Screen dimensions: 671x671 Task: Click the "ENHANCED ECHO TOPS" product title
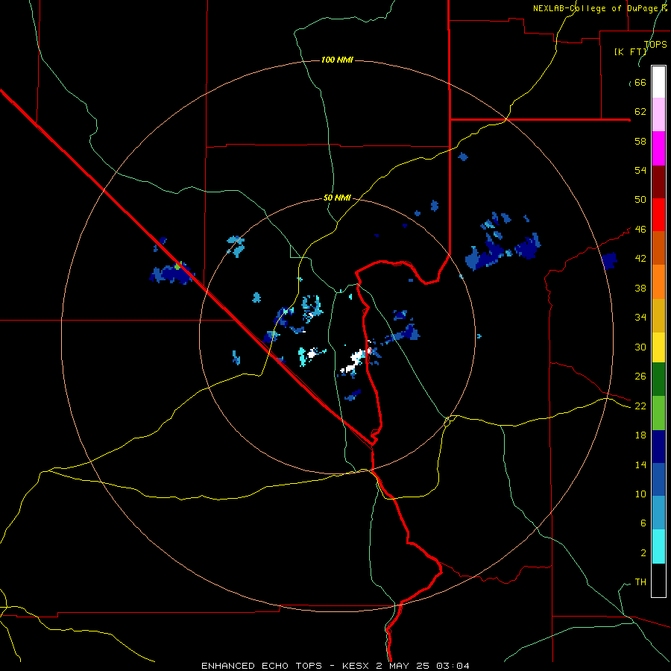262,666
